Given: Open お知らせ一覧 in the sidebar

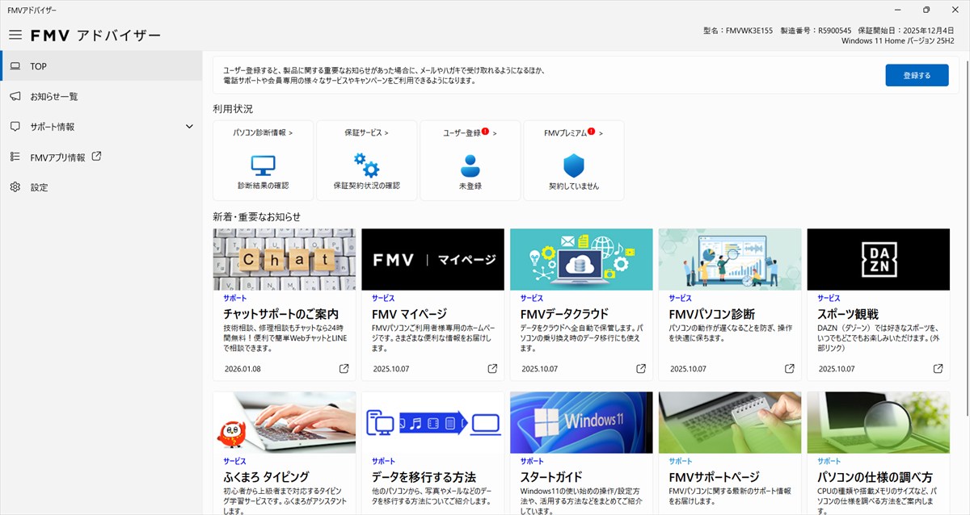Looking at the screenshot, I should (53, 97).
